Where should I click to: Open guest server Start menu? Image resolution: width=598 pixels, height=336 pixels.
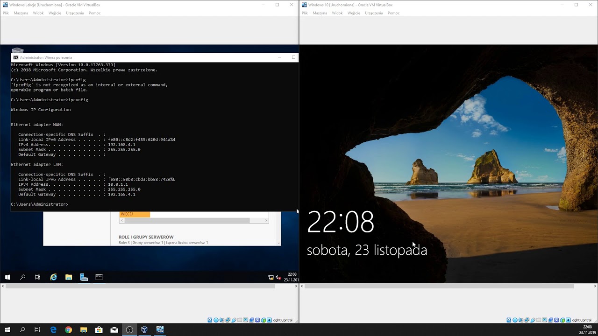7,277
